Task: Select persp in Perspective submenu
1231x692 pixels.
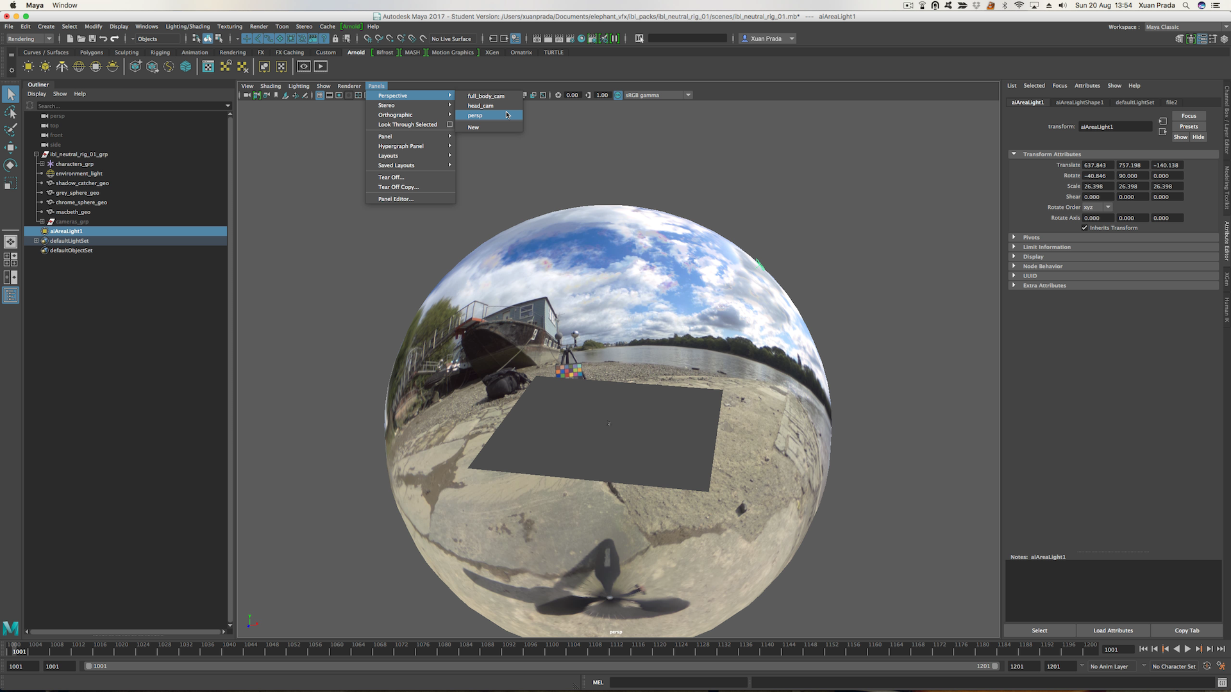Action: pos(489,115)
